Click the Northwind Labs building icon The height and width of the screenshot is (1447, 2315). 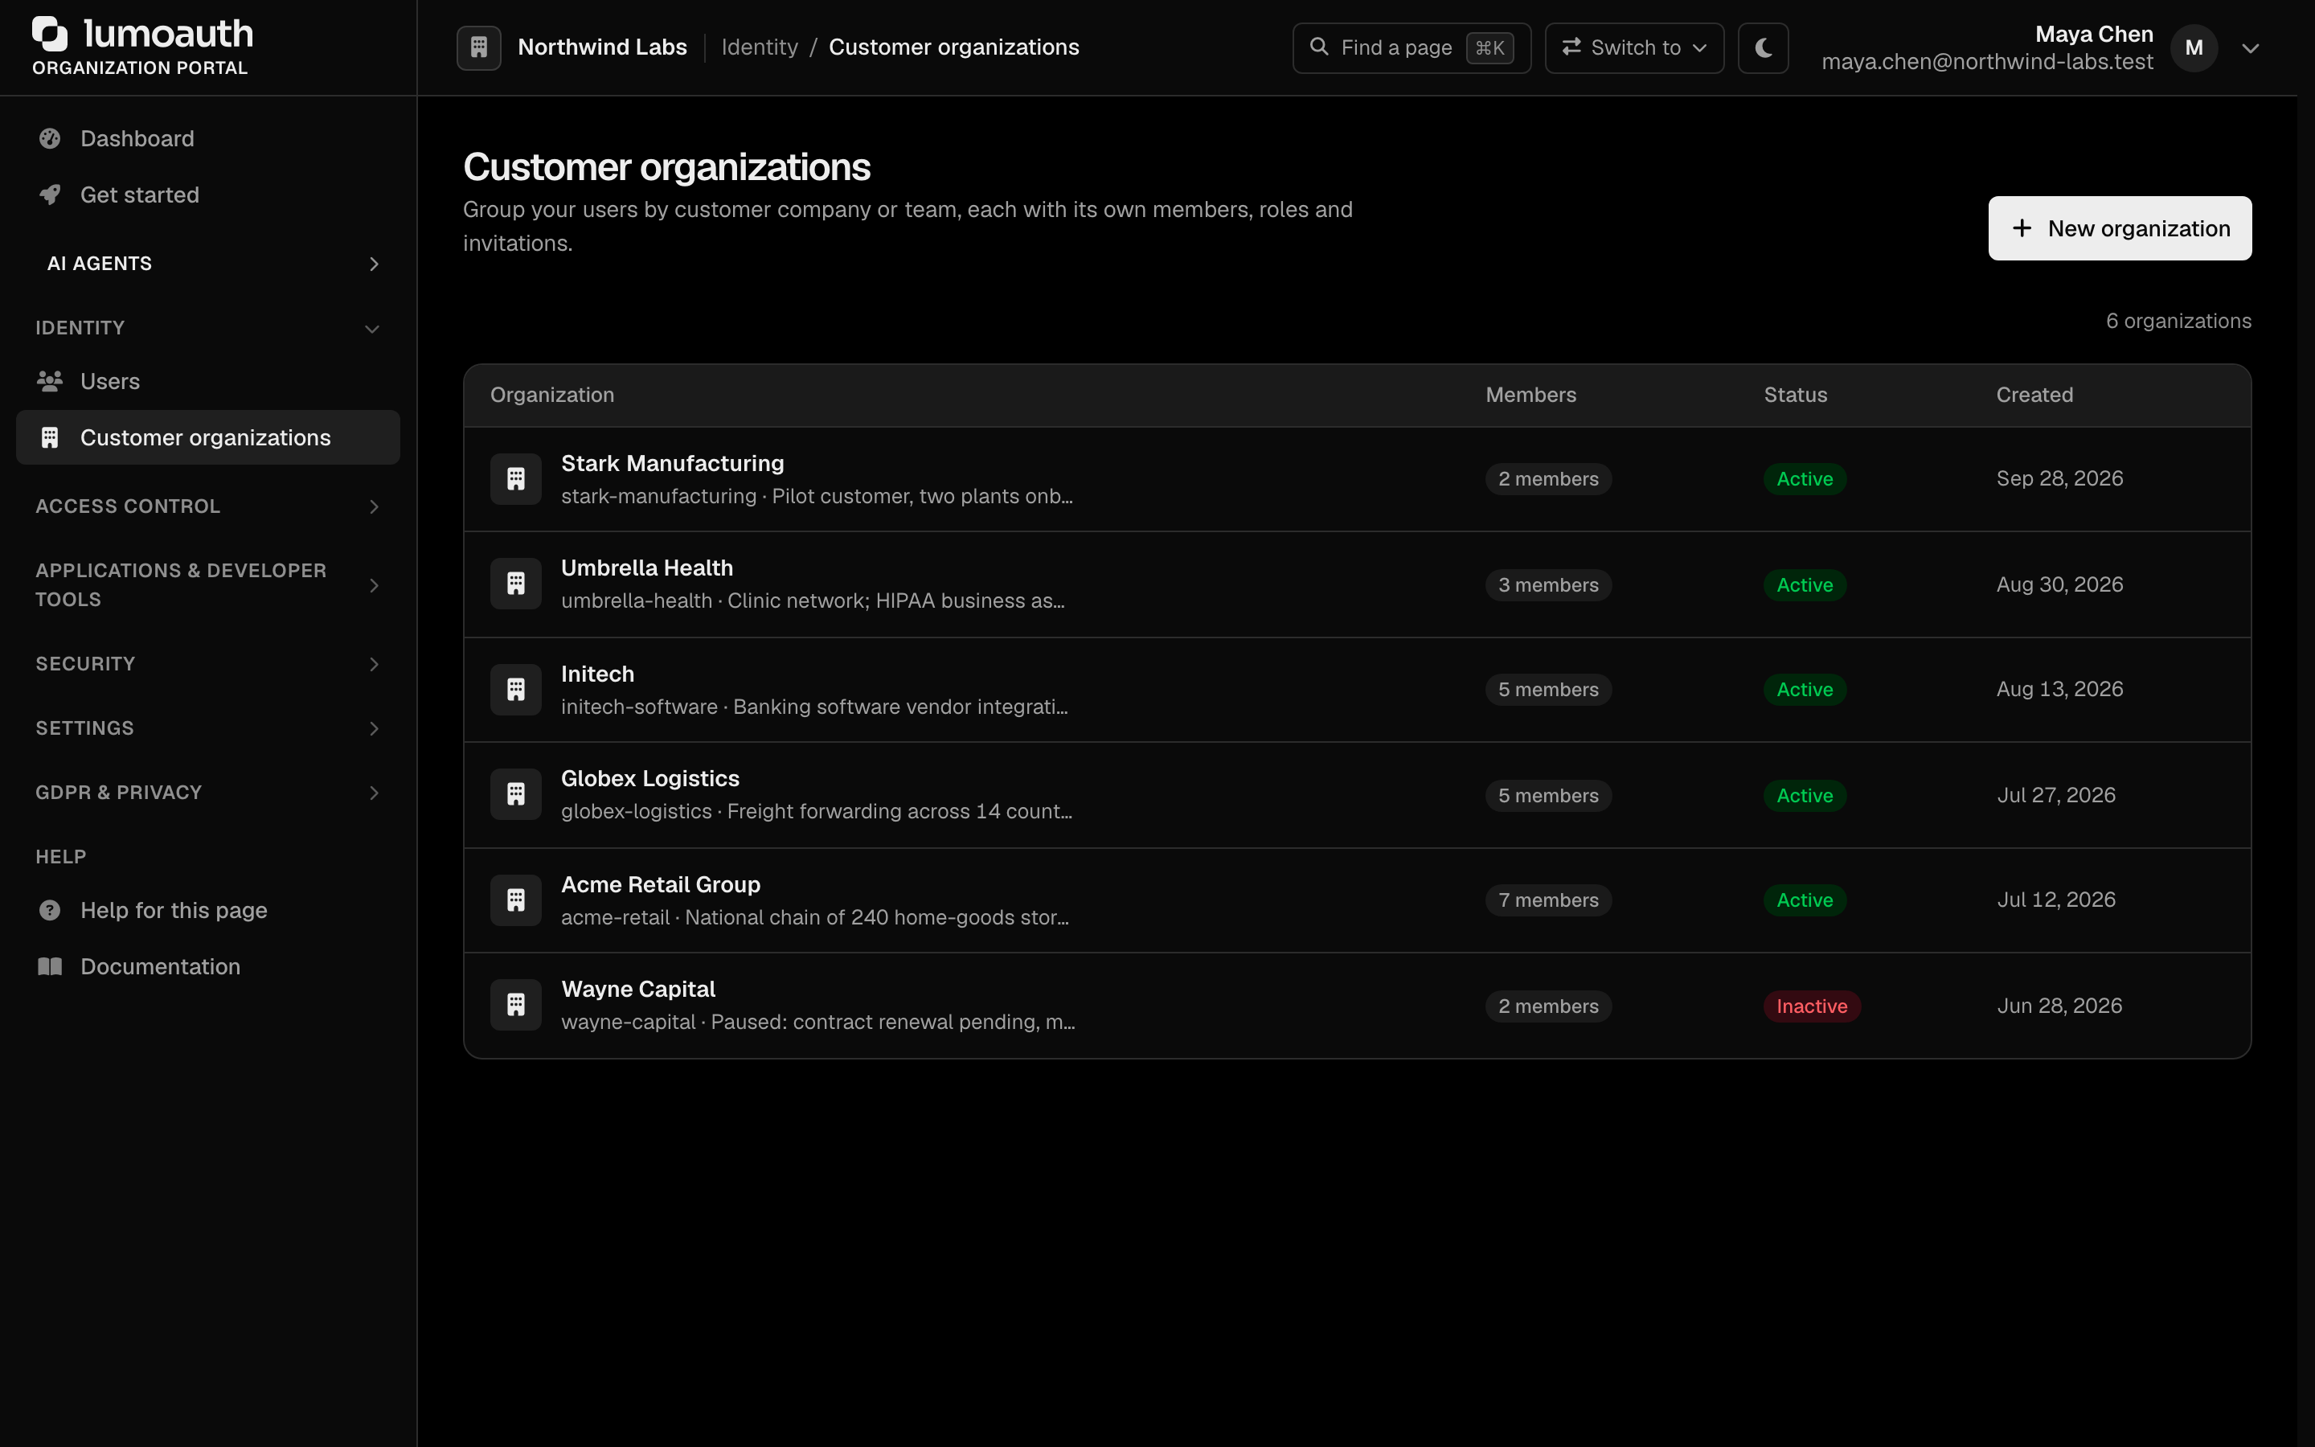pos(479,48)
